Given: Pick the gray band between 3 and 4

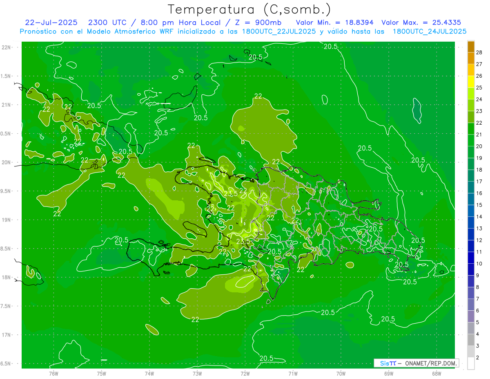Looking at the screenshot, I should pos(471,340).
